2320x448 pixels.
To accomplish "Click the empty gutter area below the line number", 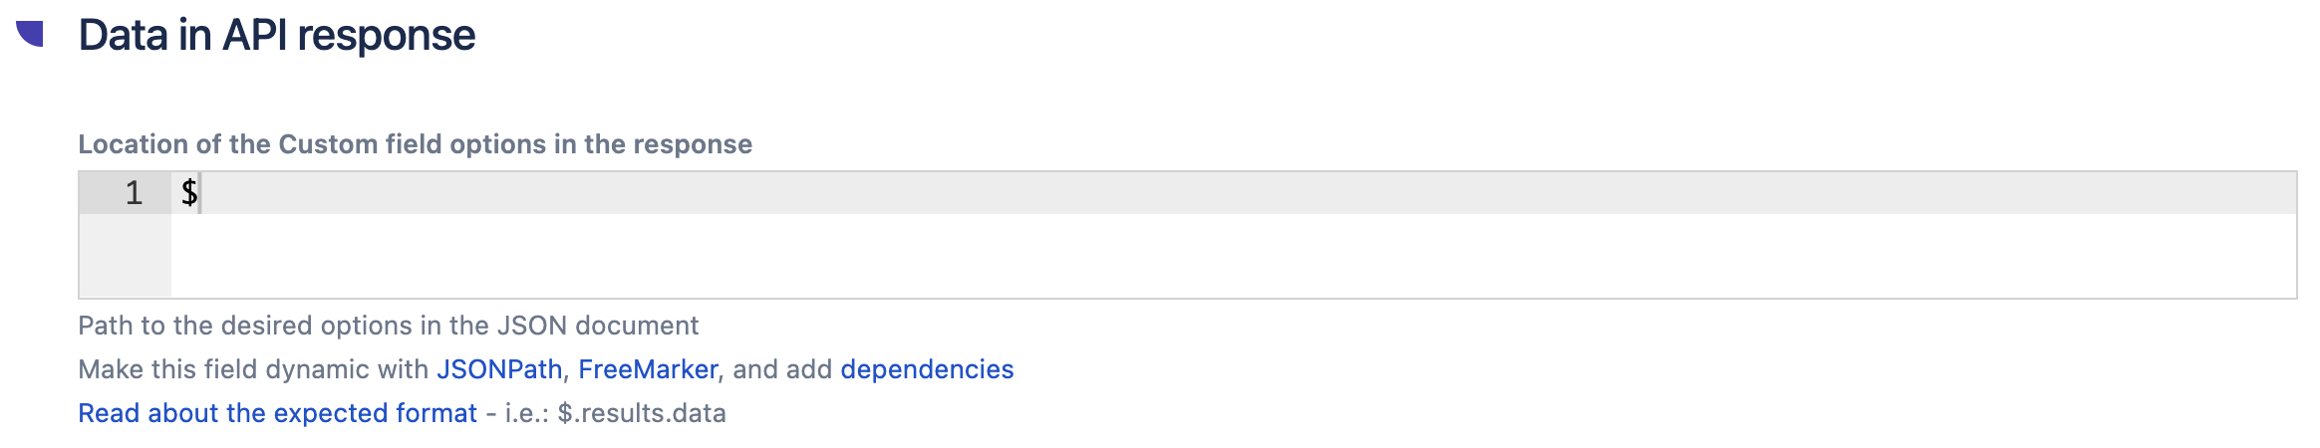I will (x=125, y=256).
